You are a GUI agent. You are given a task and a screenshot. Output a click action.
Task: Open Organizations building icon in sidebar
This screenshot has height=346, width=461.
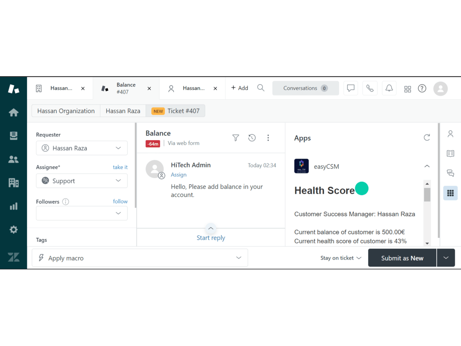14,183
